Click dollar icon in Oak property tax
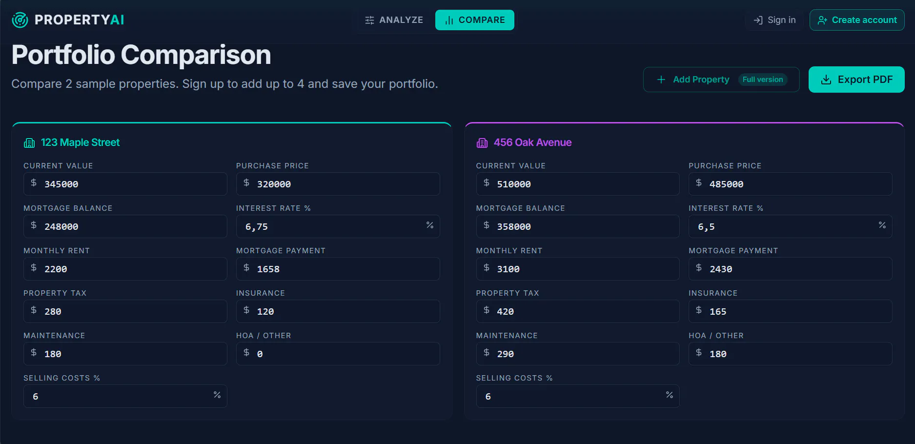The image size is (915, 444). [487, 310]
